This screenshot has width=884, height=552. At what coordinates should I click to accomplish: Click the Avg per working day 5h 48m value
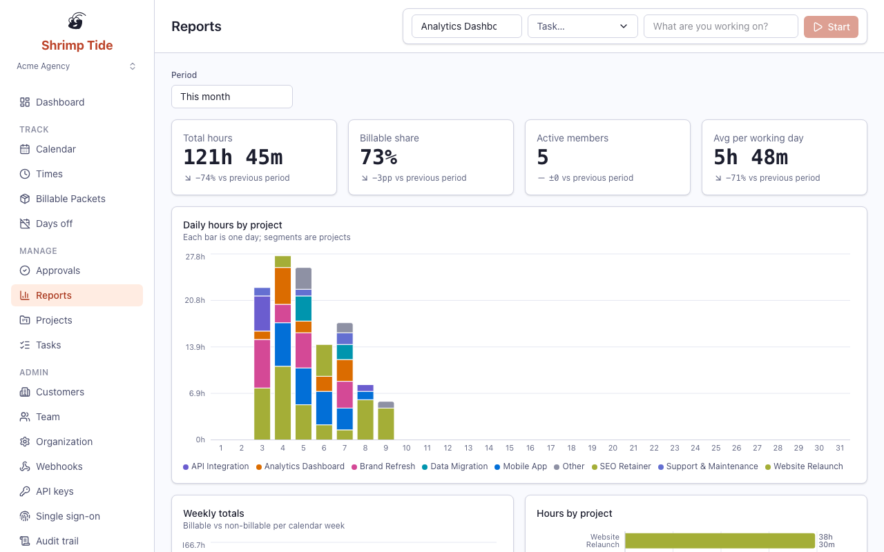751,157
